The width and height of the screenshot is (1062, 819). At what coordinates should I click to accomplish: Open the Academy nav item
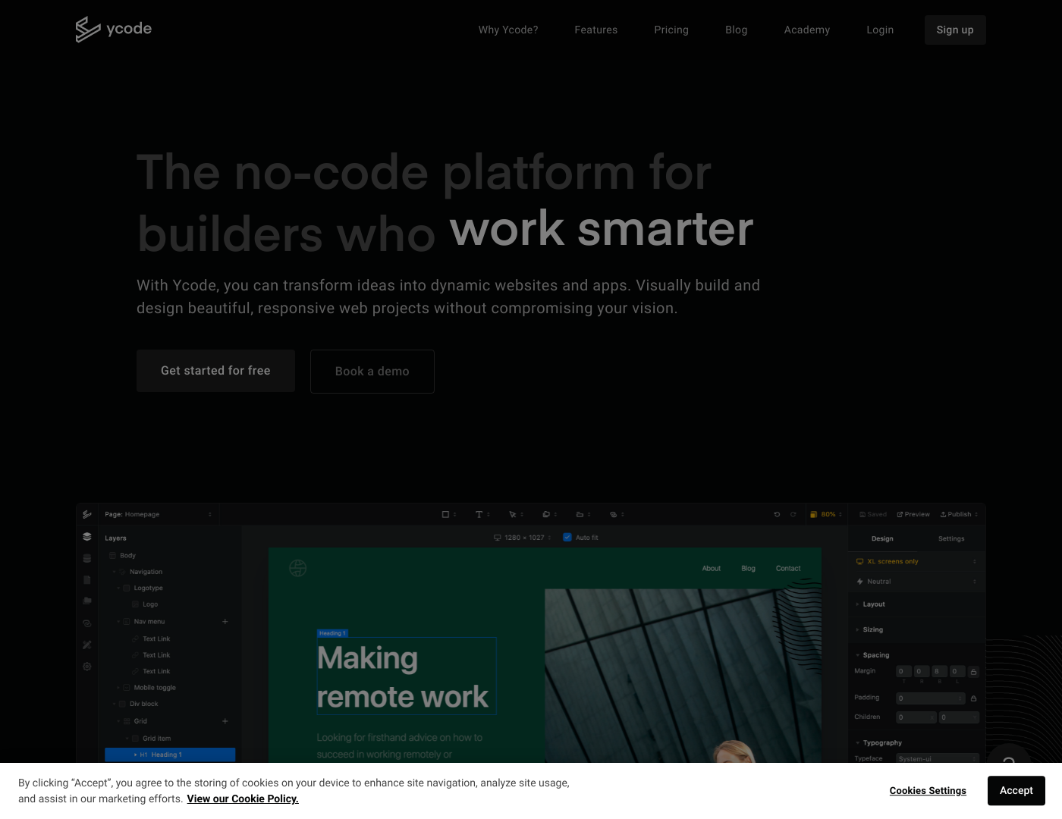(807, 30)
